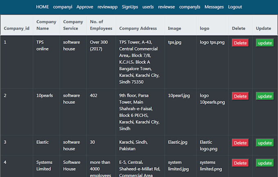Update the Systems Limited record
This screenshot has height=177, width=278.
265,163
